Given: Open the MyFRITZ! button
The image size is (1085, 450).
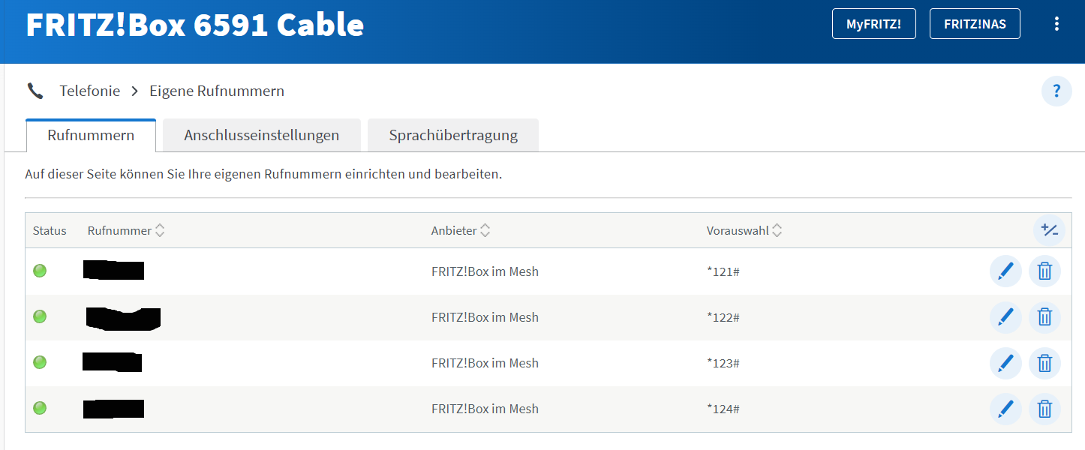Looking at the screenshot, I should coord(874,24).
